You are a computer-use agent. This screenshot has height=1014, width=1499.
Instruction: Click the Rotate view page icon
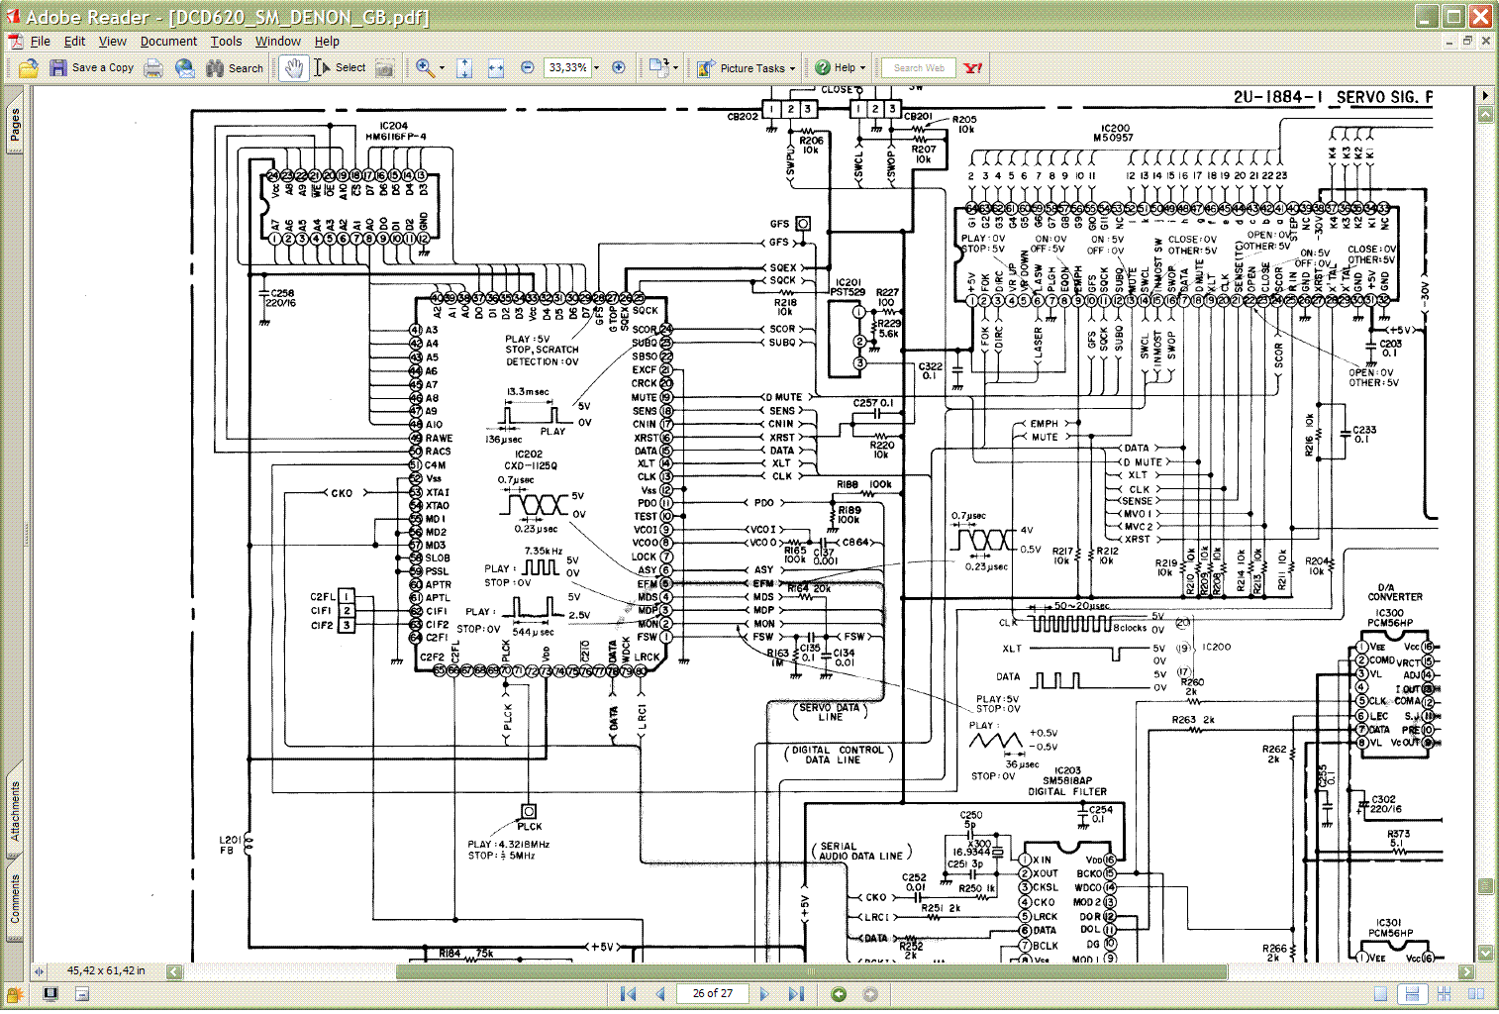(658, 67)
